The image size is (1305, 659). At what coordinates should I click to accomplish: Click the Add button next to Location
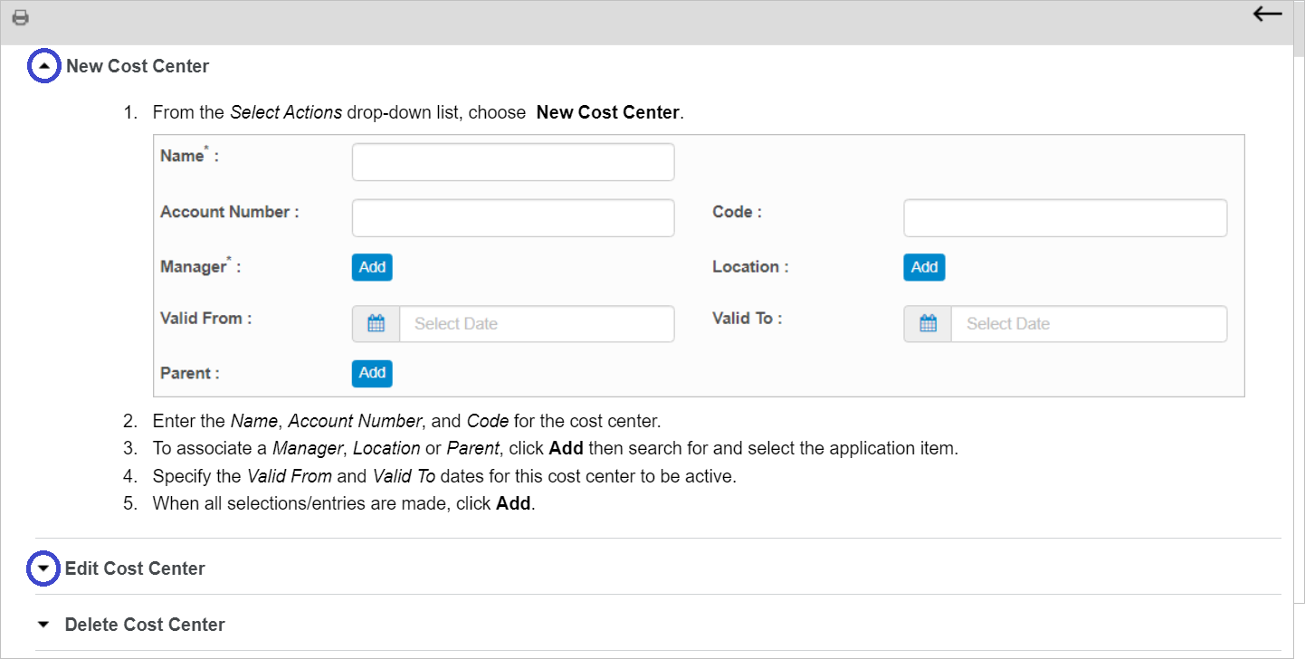pyautogui.click(x=924, y=267)
